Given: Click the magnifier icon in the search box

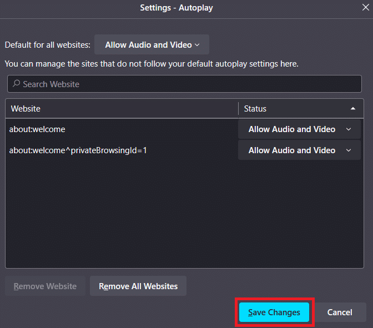Looking at the screenshot, I should coord(16,84).
